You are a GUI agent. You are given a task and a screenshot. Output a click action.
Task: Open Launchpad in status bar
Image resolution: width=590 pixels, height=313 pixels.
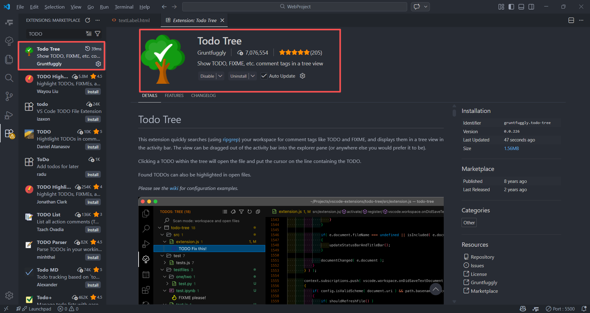pos(34,309)
